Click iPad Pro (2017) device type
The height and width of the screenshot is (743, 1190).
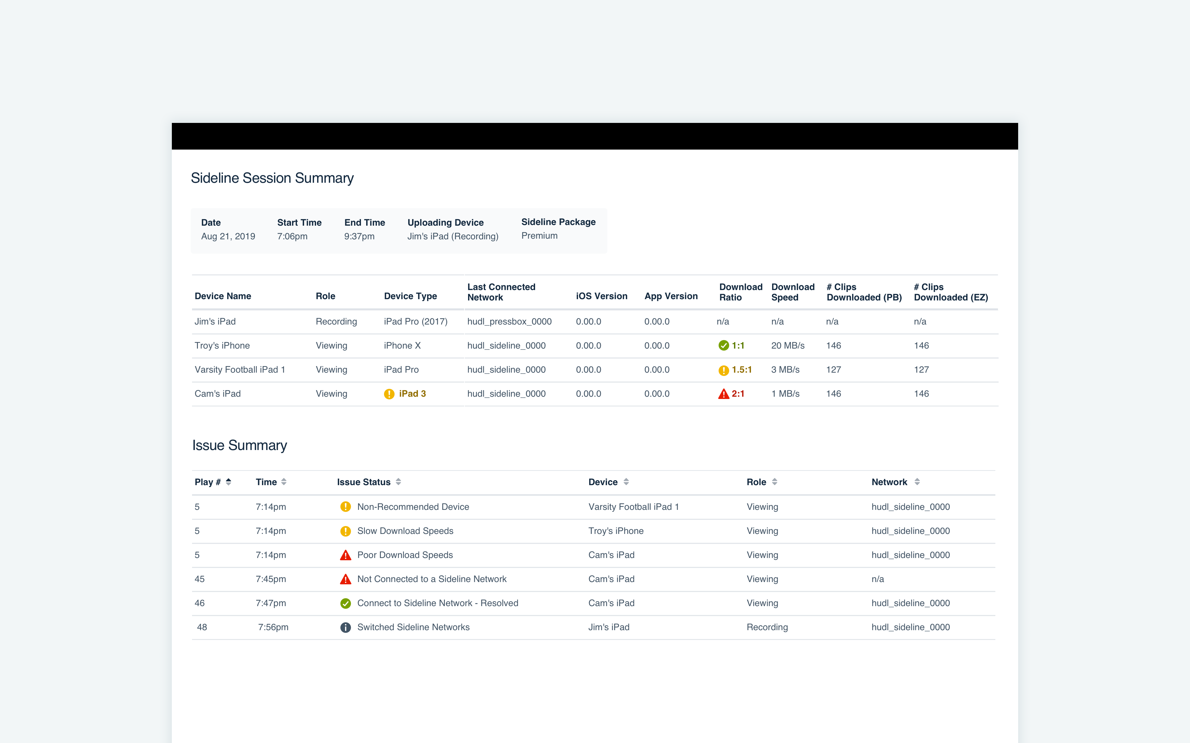point(416,321)
